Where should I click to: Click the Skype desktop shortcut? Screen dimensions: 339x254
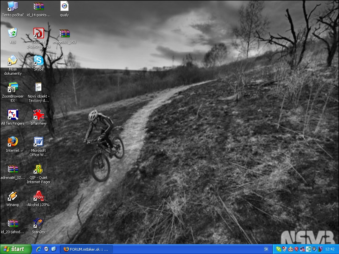tap(38, 61)
